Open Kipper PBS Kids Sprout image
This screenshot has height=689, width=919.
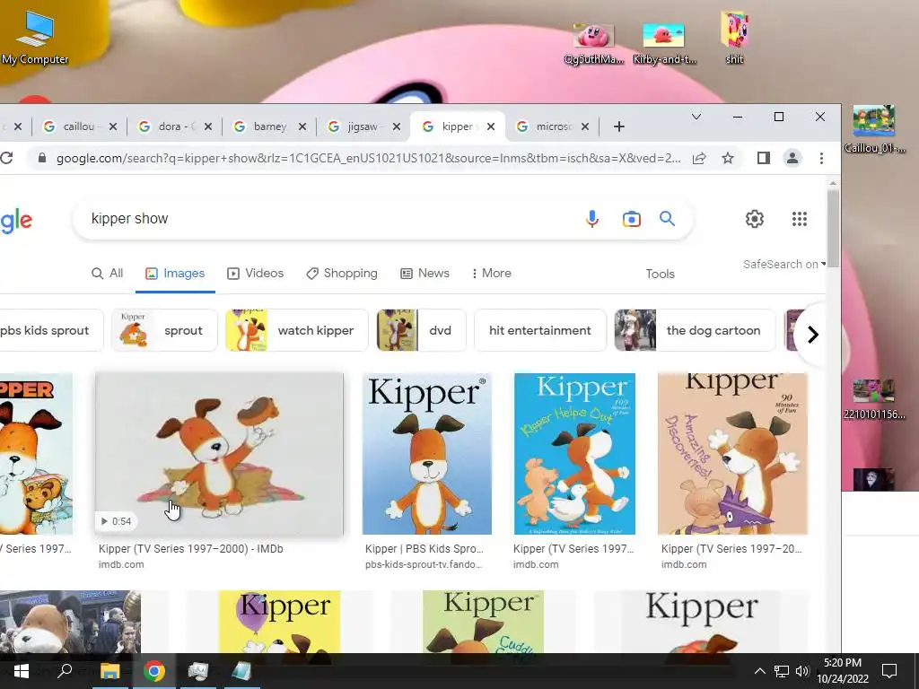[x=426, y=453]
